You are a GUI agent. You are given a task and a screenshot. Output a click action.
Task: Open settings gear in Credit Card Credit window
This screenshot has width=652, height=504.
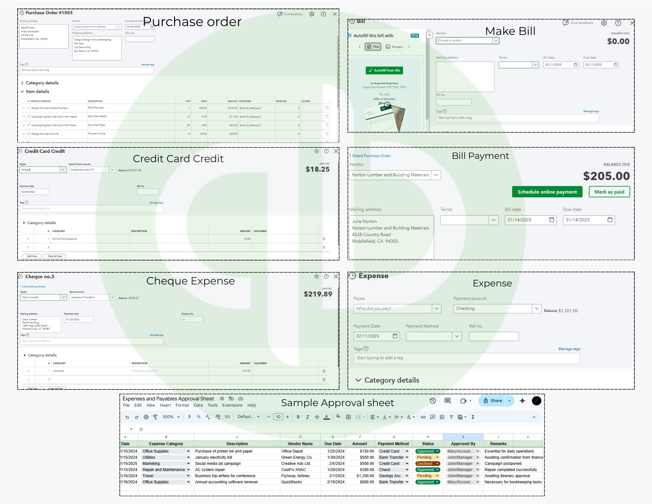click(x=317, y=151)
